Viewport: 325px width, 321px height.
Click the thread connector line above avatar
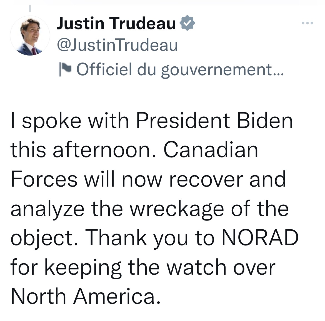(30, 9)
